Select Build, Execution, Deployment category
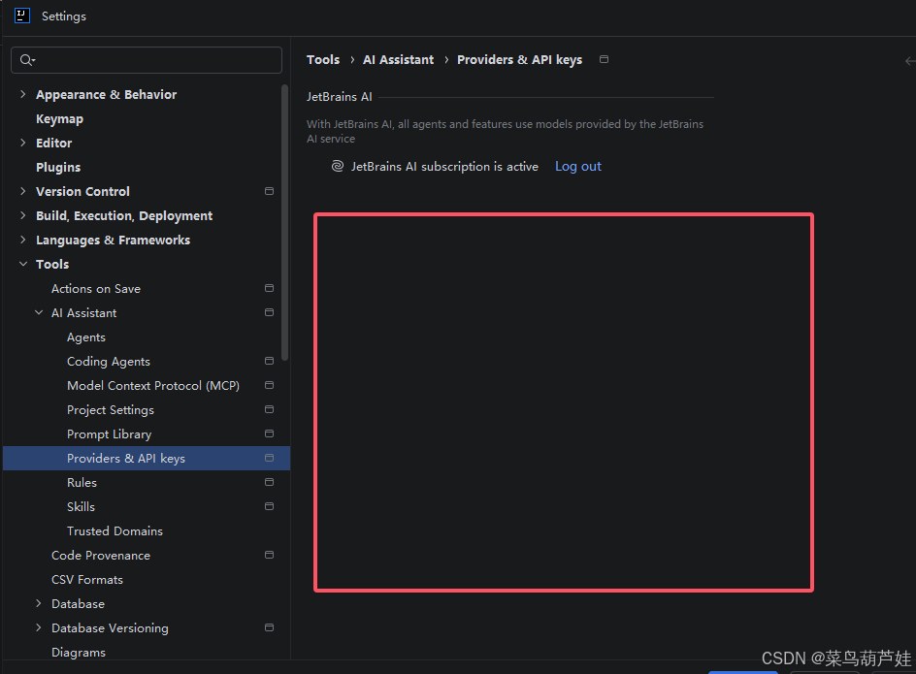This screenshot has width=916, height=674. pyautogui.click(x=124, y=216)
